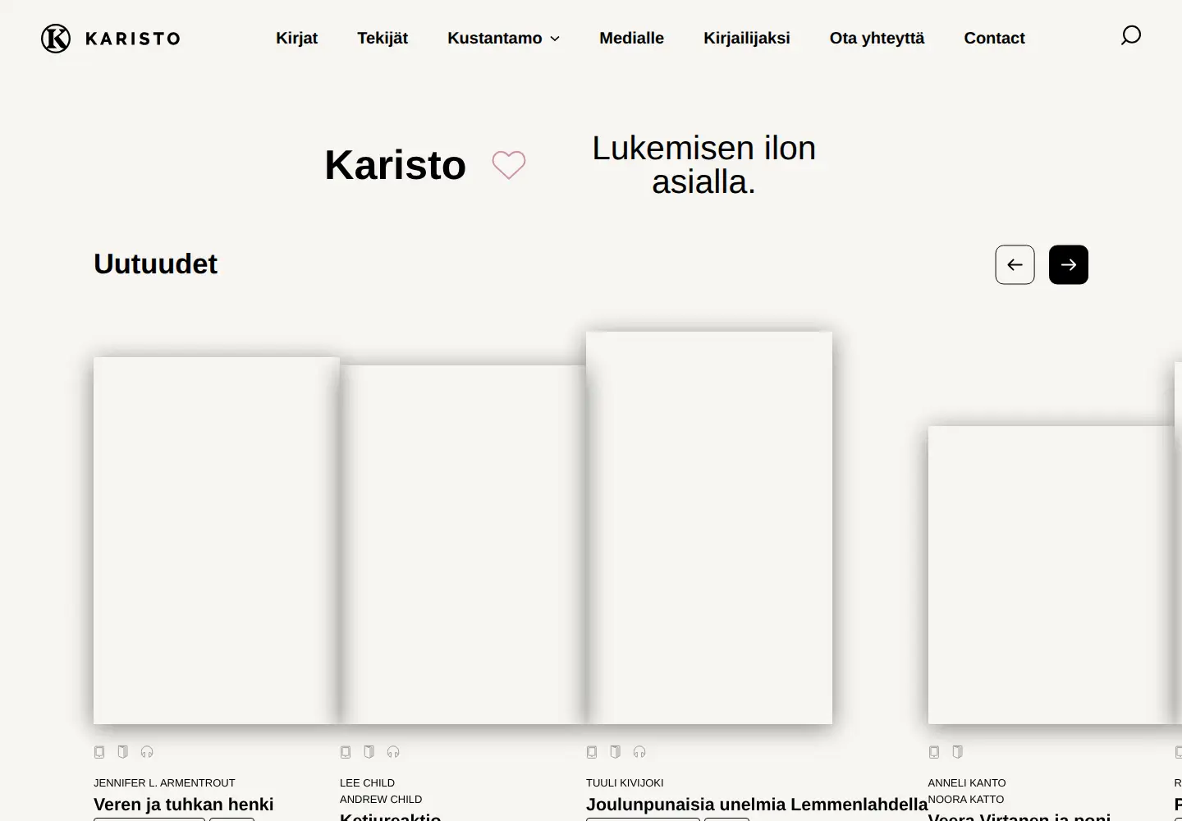
Task: Open the Veren ja tuhkan henki title link
Action: [x=184, y=805]
